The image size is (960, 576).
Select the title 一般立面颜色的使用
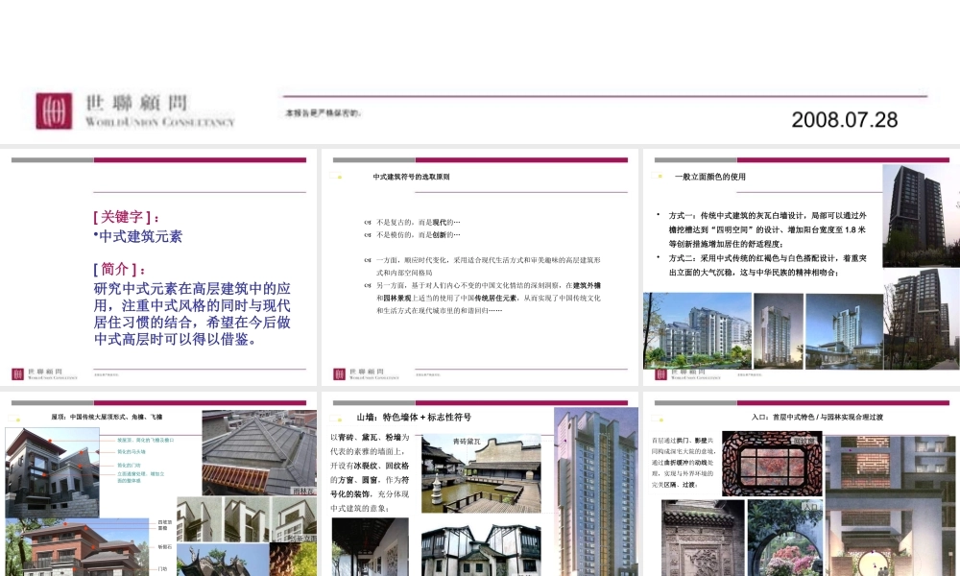point(710,177)
